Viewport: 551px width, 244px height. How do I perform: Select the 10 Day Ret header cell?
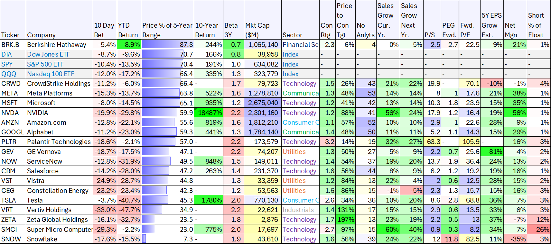(105, 20)
